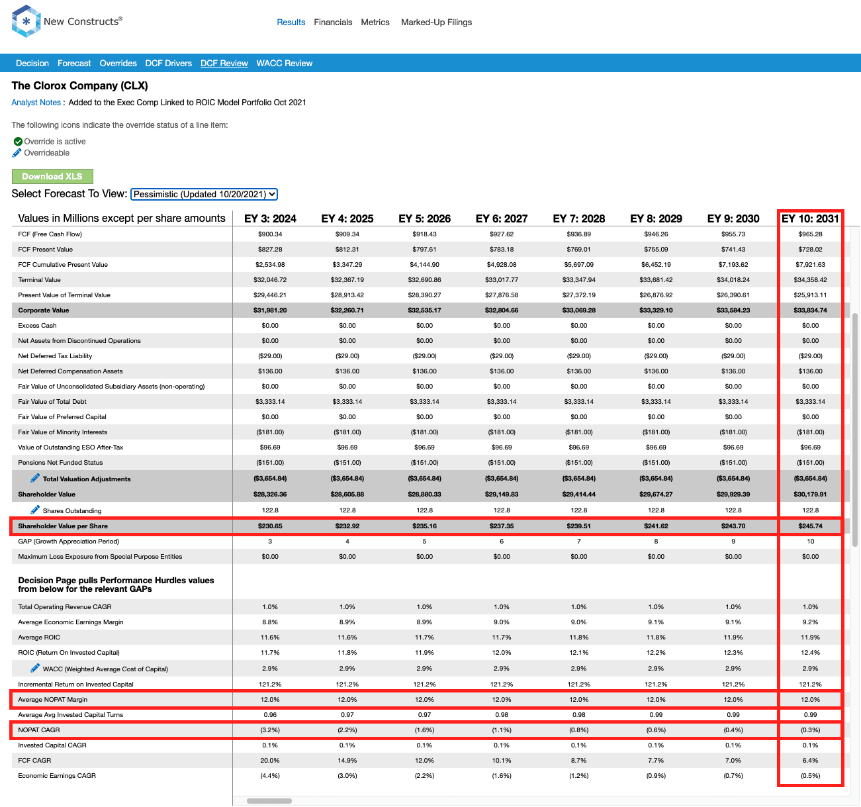Screen dimensions: 861x807
Task: Click the $965.28 FCF value for 2031
Action: [x=811, y=234]
